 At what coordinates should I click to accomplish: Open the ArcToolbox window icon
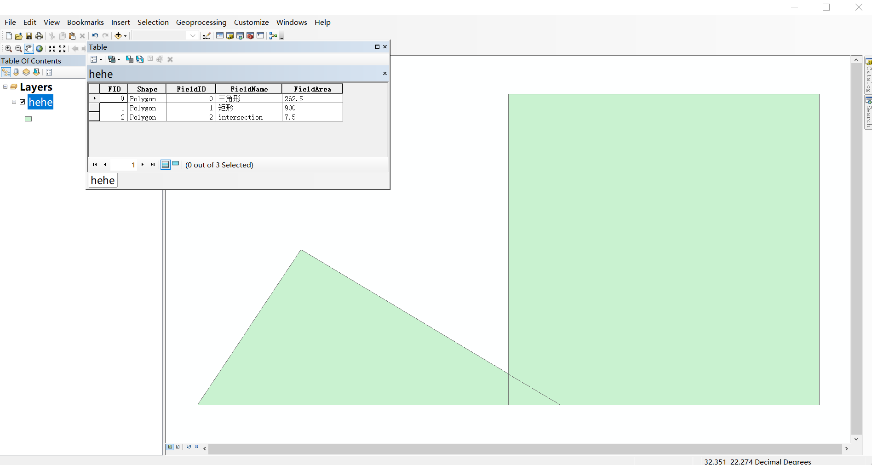click(250, 35)
